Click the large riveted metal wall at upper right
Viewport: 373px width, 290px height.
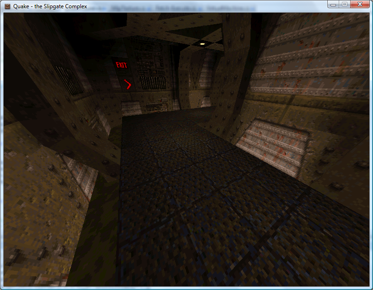pyautogui.click(x=311, y=59)
